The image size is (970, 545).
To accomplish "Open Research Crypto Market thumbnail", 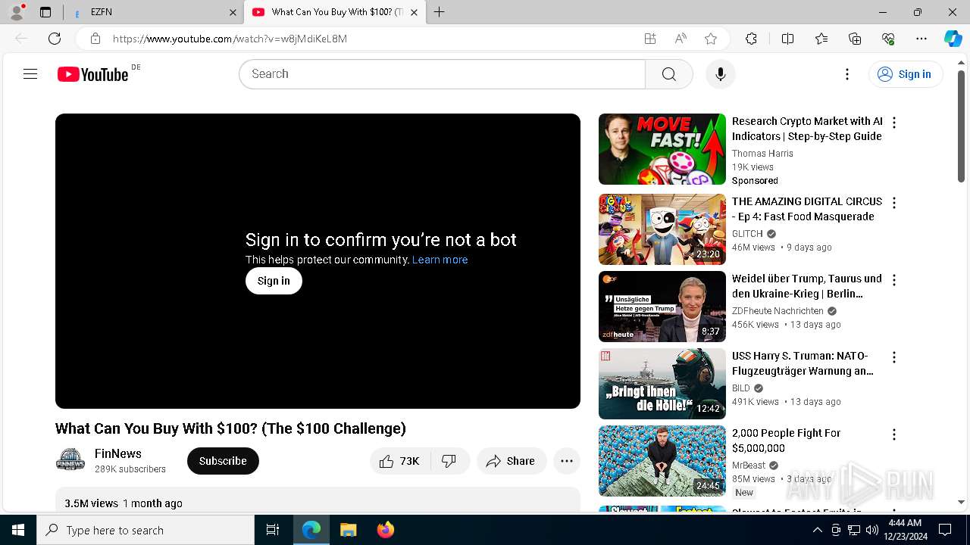I will click(x=662, y=149).
